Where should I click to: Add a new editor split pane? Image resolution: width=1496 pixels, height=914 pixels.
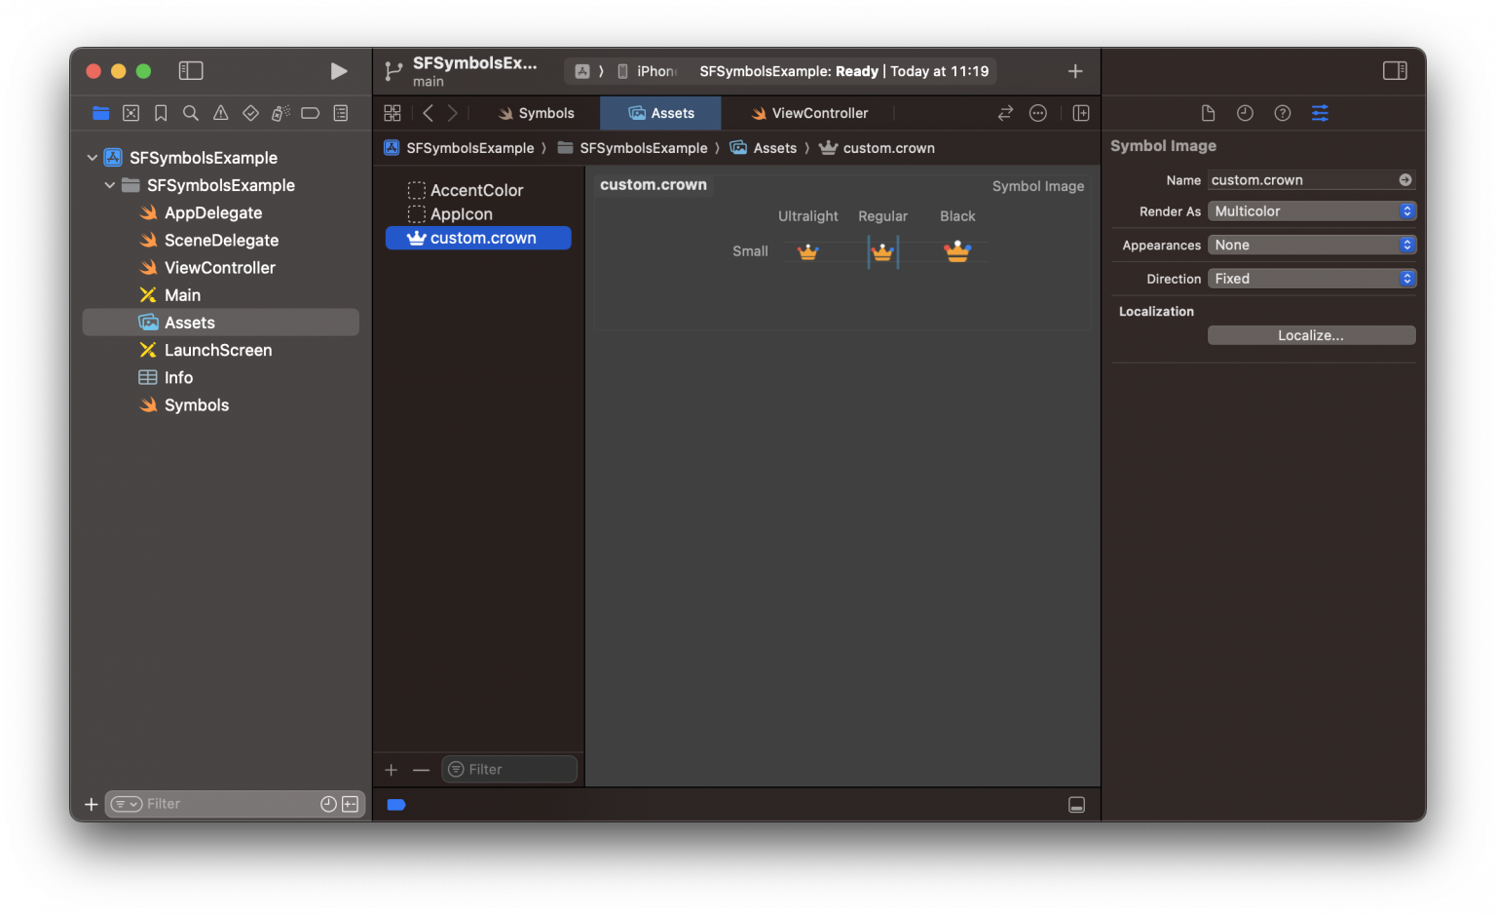point(1081,112)
